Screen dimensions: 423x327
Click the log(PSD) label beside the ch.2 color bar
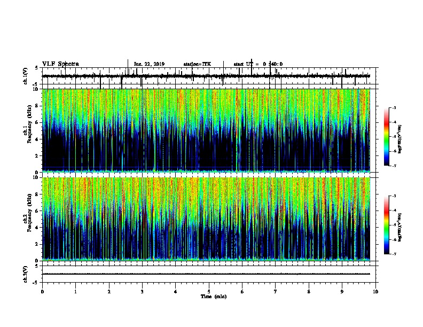tap(399, 227)
